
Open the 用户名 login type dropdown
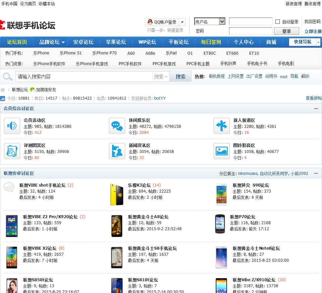[210, 21]
